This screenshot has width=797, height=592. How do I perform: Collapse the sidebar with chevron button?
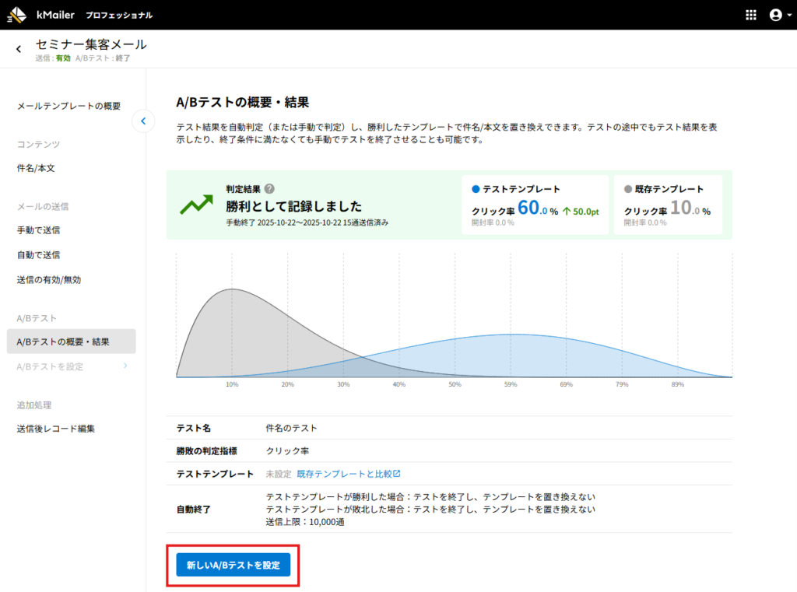coord(143,121)
